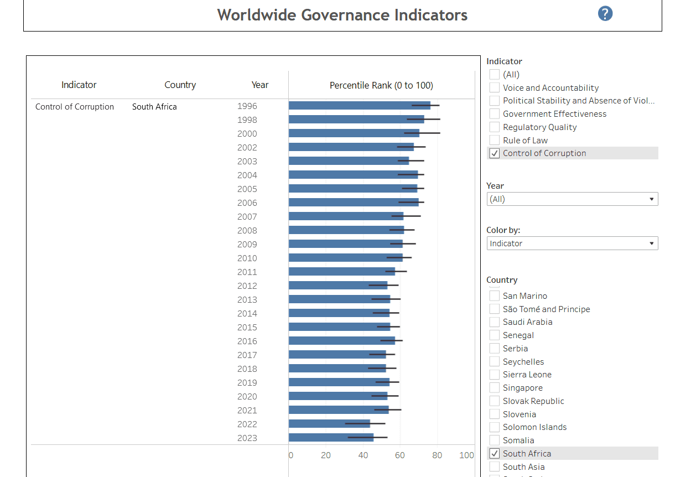Image resolution: width=696 pixels, height=477 pixels.
Task: Click the Year column header
Action: tap(259, 85)
